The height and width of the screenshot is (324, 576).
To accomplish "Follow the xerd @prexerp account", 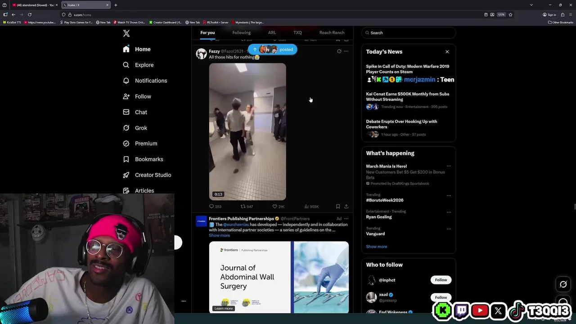I will click(x=441, y=297).
